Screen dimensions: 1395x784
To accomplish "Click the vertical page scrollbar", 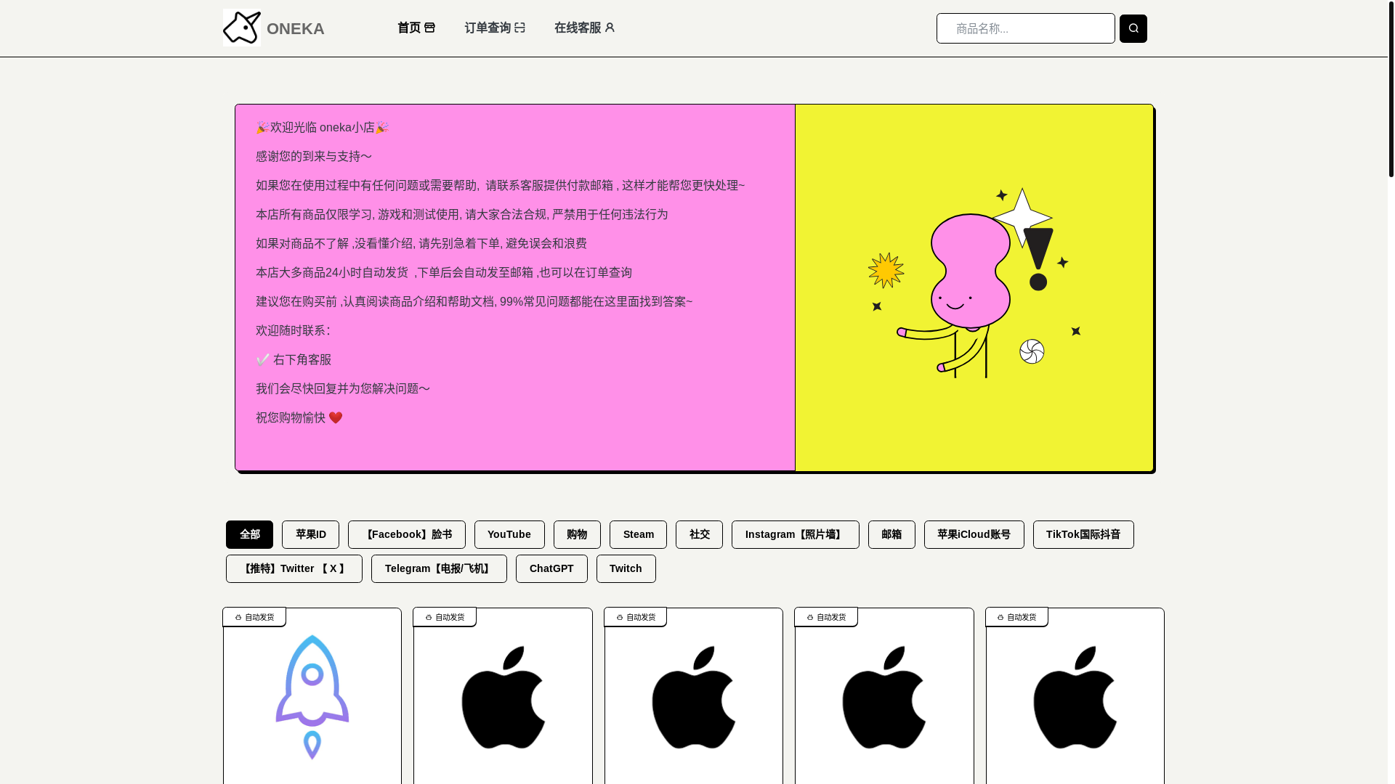I will (x=1391, y=89).
